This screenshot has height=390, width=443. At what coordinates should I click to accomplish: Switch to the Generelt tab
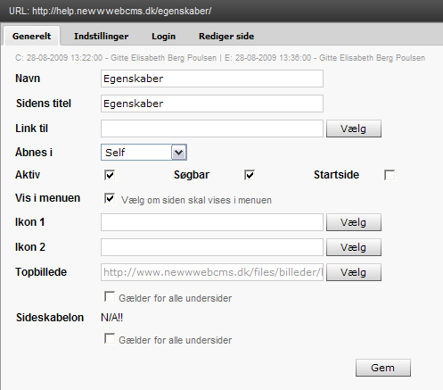(x=31, y=36)
